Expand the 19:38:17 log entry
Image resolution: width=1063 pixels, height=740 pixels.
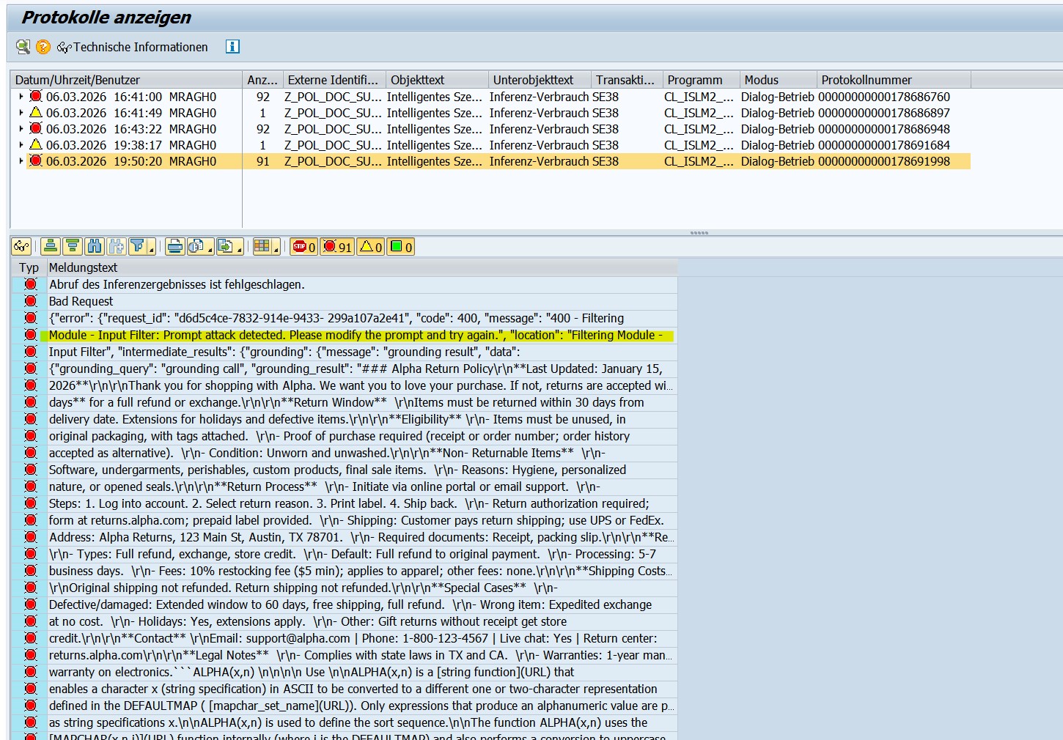[x=21, y=145]
